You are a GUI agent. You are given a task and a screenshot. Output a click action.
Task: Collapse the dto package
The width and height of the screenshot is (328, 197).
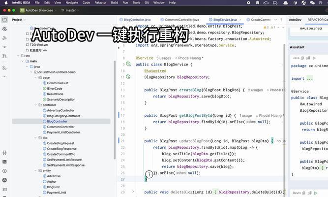(x=35, y=138)
